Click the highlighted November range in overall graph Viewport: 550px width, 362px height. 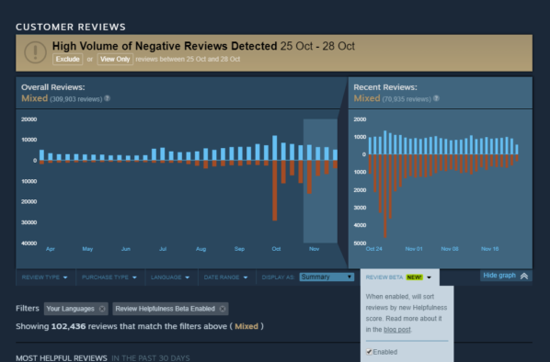pyautogui.click(x=320, y=181)
